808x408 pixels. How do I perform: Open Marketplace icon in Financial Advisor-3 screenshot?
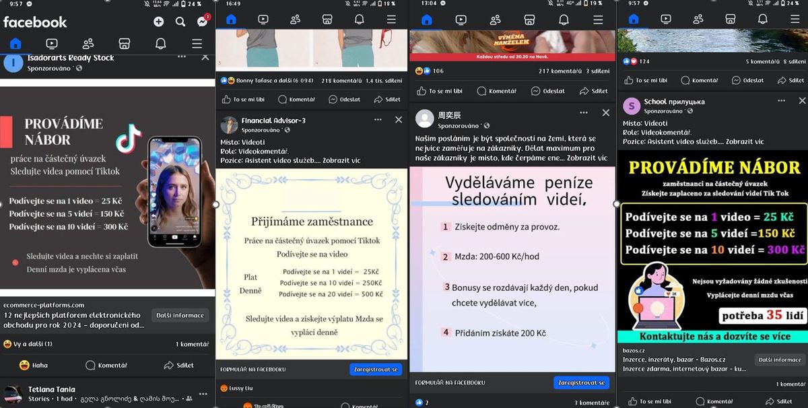(327, 20)
